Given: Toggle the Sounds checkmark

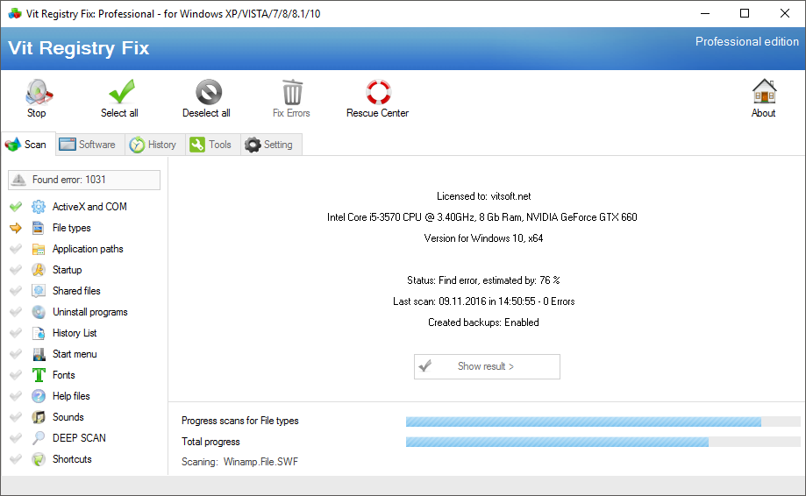Looking at the screenshot, I should point(16,417).
